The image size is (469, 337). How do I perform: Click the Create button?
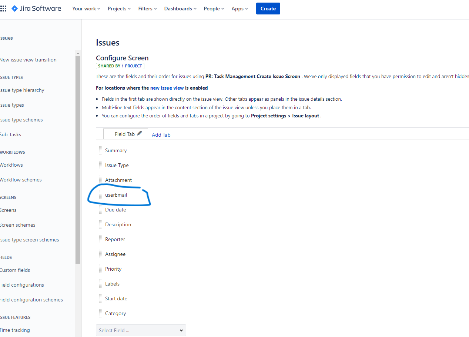268,8
